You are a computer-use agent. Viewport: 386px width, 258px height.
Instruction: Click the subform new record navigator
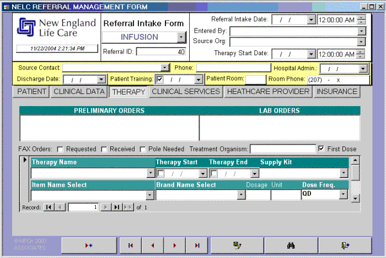(x=128, y=207)
